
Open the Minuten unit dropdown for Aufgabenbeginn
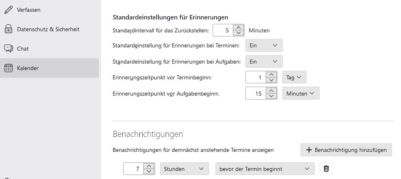301,93
